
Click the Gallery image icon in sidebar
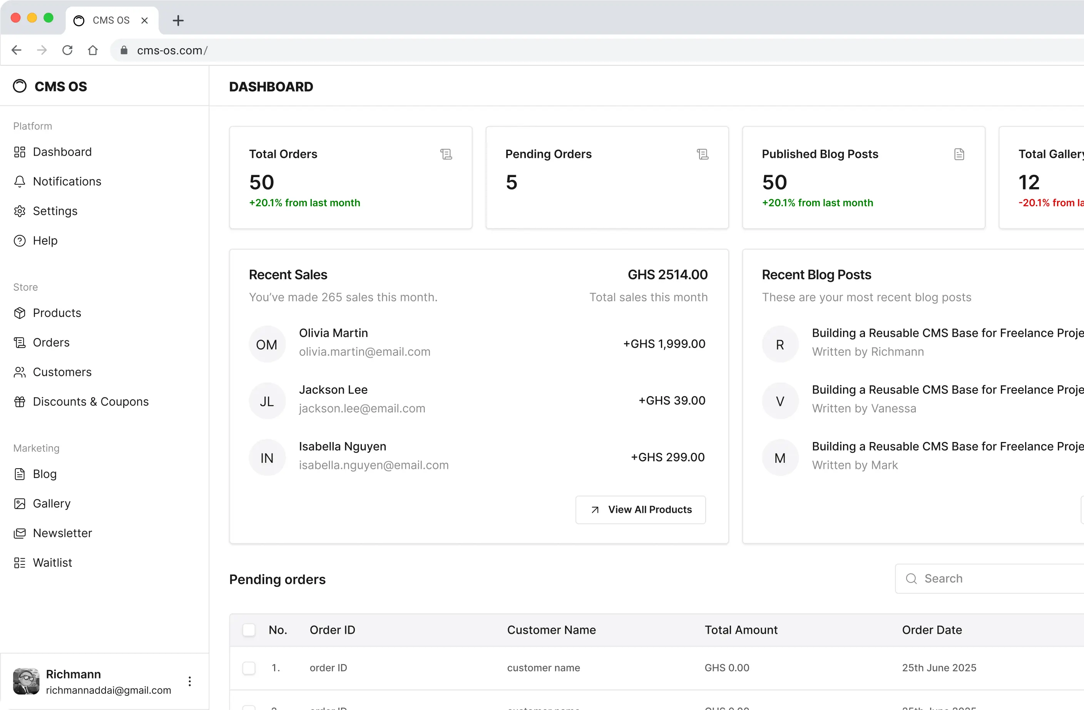pyautogui.click(x=20, y=504)
